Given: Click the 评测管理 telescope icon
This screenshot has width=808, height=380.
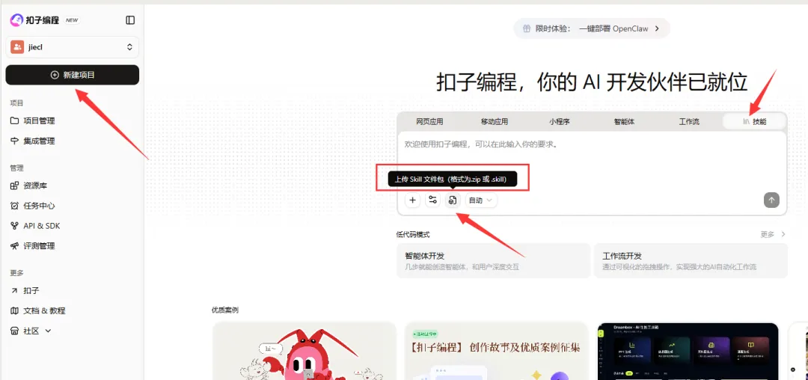Looking at the screenshot, I should coord(14,245).
